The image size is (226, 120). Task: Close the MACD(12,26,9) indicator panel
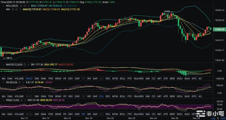[28, 65]
